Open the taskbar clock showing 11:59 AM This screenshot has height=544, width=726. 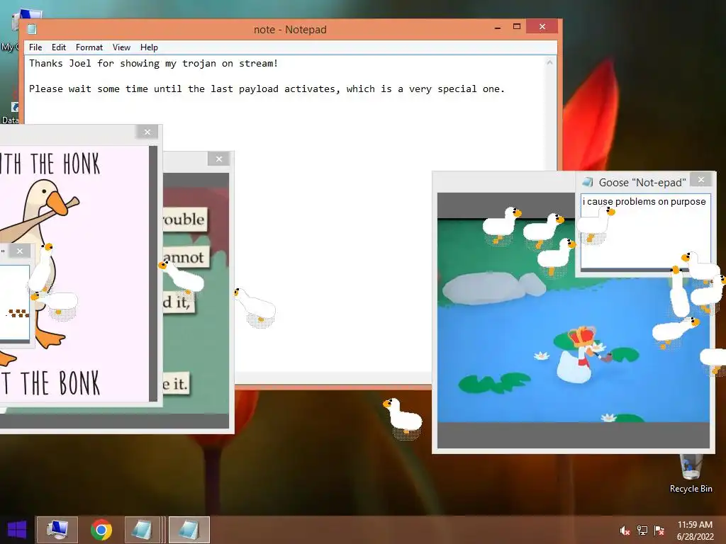pos(695,530)
